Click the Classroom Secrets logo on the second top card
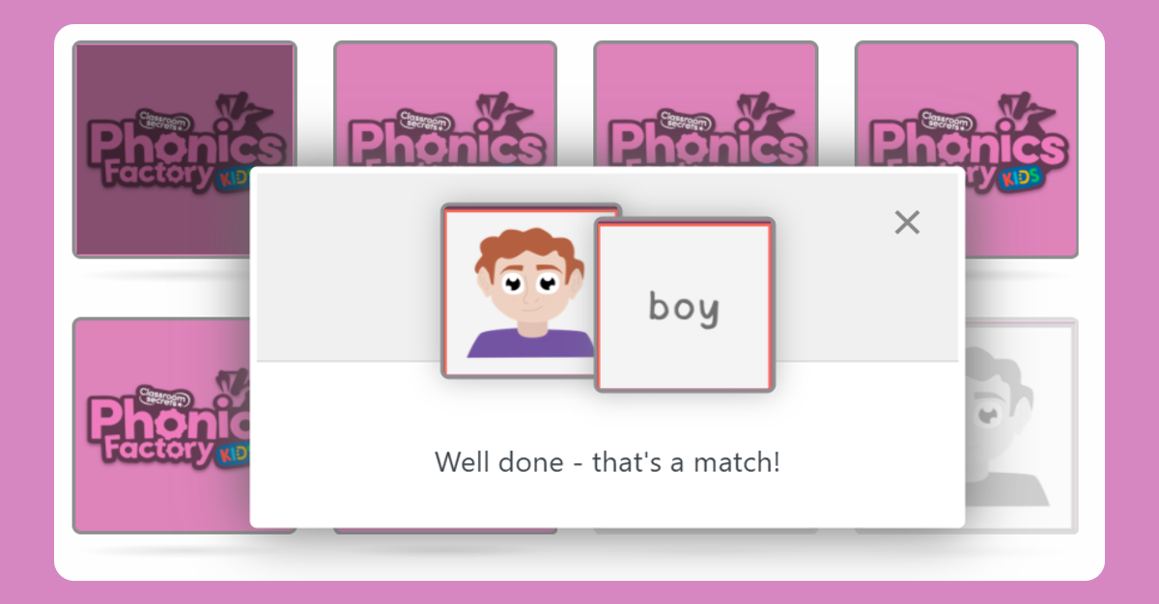 pos(423,119)
